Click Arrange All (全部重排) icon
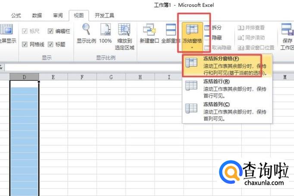Viewport: 294px width, 196px height. tap(171, 29)
